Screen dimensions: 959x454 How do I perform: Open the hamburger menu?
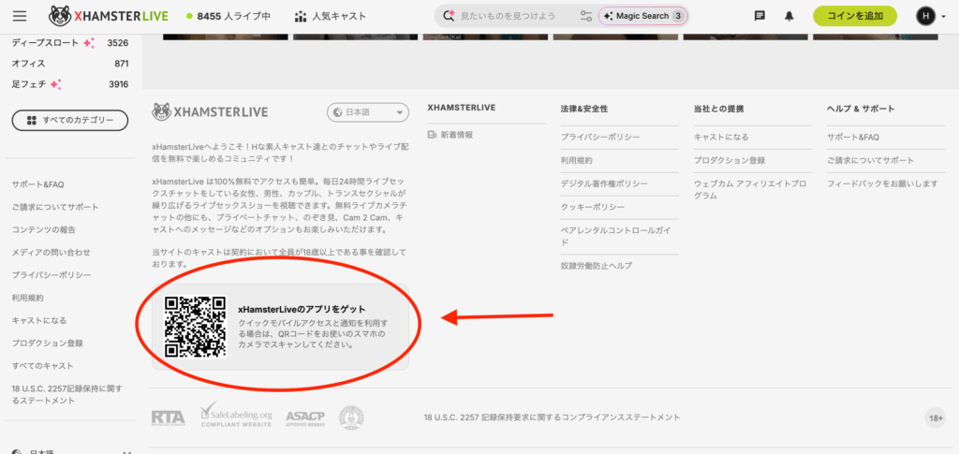pyautogui.click(x=20, y=16)
